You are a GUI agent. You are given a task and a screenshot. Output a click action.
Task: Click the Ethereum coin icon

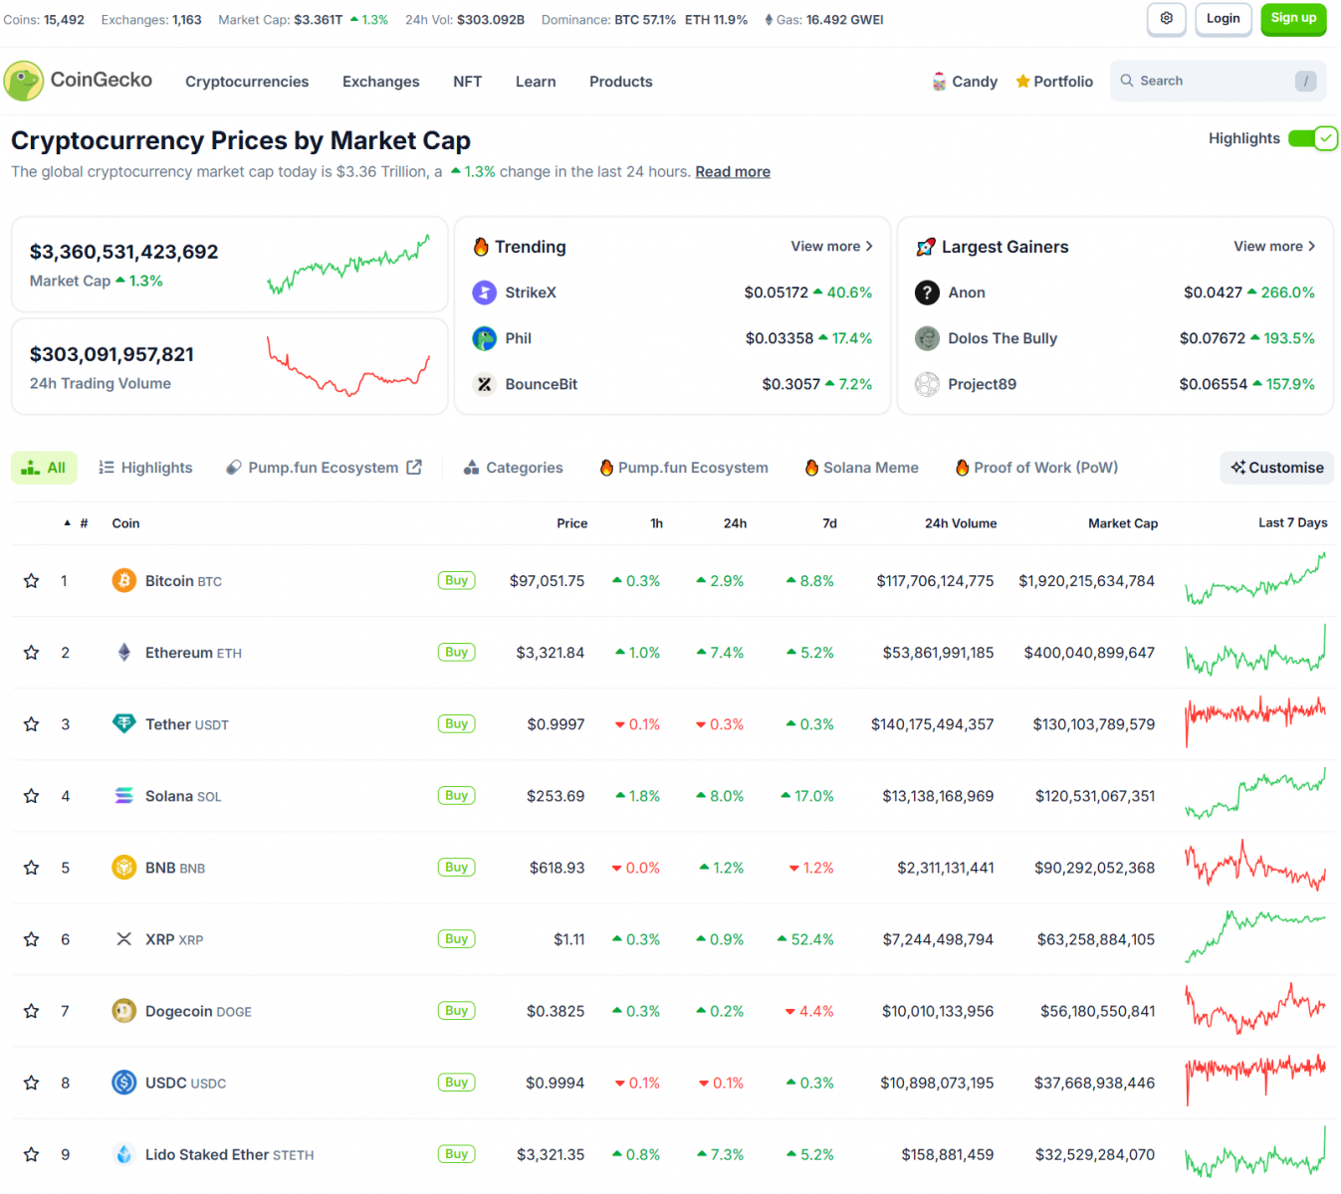click(123, 652)
